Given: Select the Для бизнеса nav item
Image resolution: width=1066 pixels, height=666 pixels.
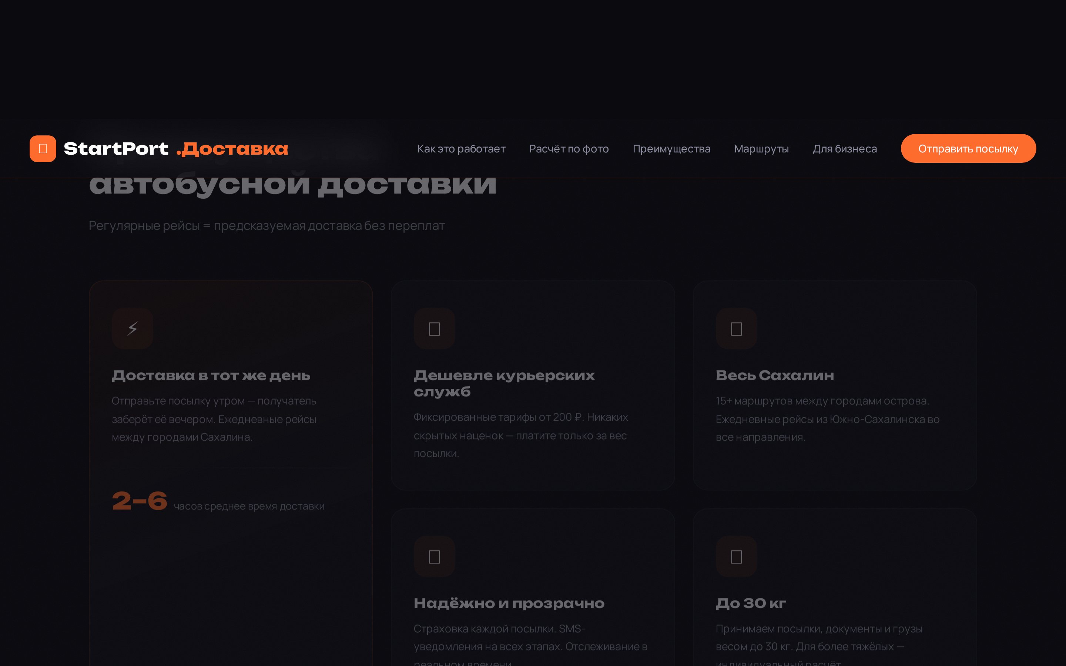Looking at the screenshot, I should [x=844, y=149].
